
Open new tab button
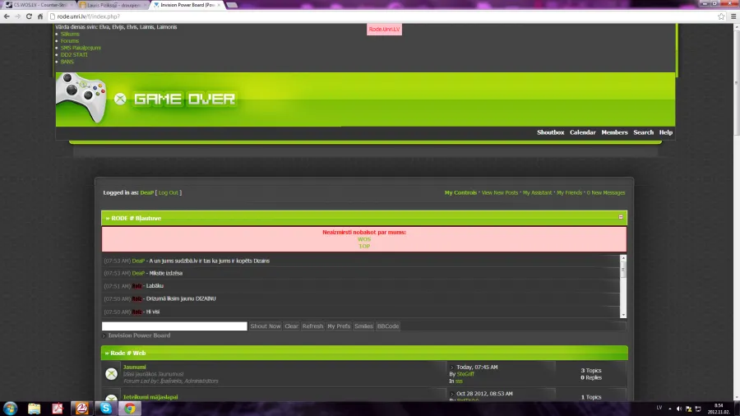coord(232,5)
